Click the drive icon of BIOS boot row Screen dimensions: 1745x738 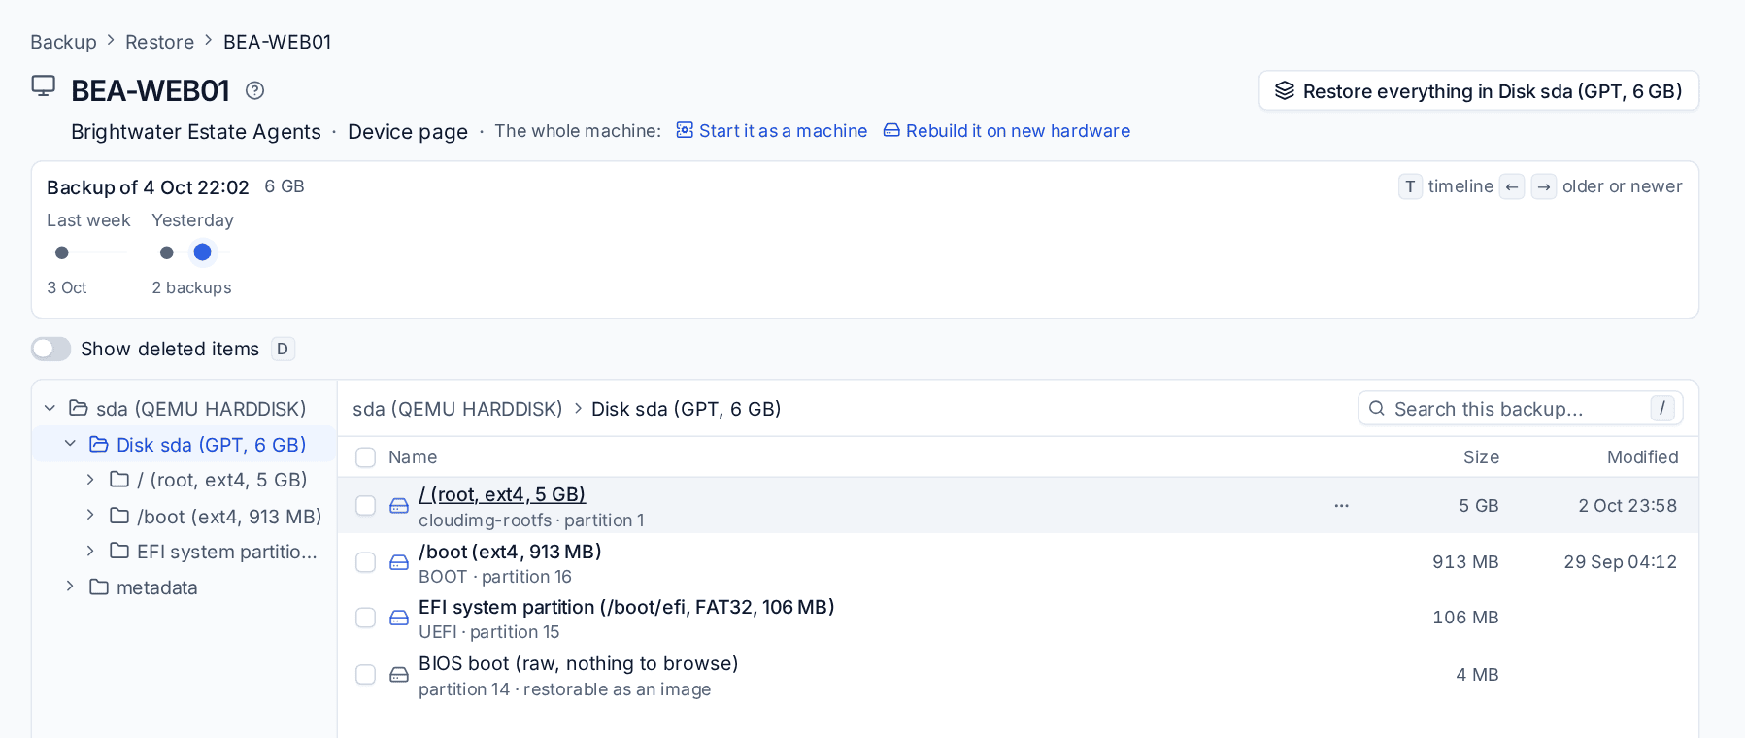399,675
